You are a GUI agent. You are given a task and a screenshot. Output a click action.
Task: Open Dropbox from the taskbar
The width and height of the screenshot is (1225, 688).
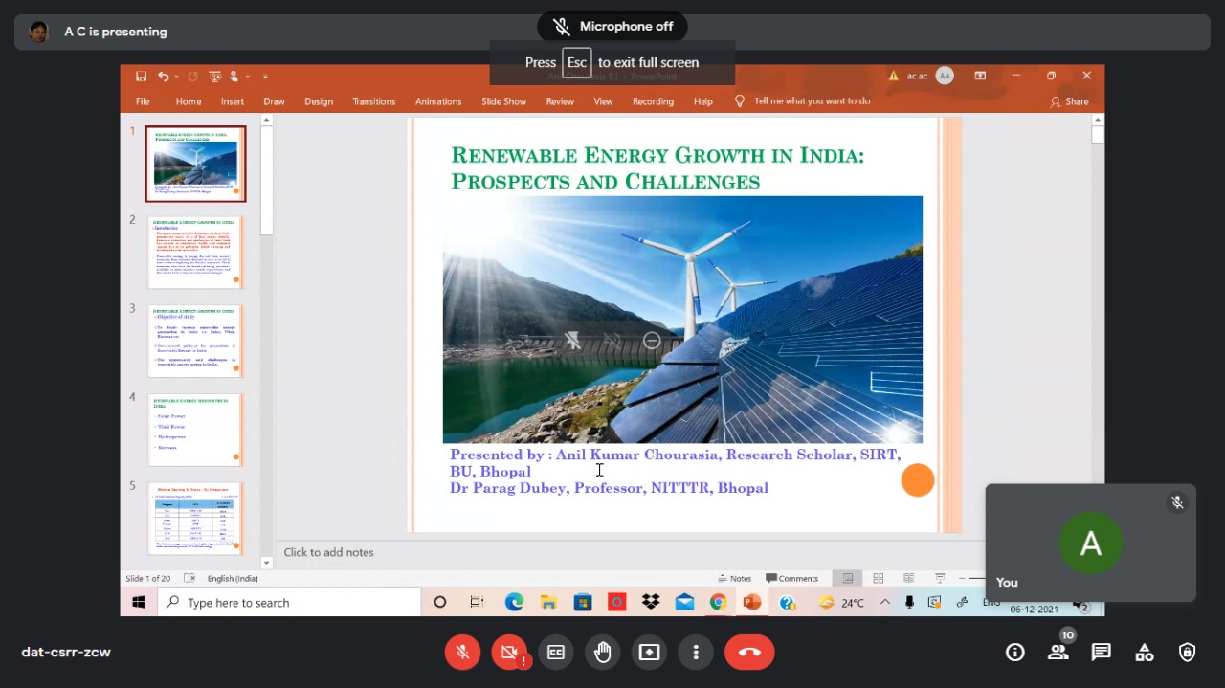click(x=651, y=603)
